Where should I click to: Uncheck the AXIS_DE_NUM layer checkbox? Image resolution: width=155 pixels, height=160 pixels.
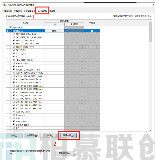pos(14,112)
